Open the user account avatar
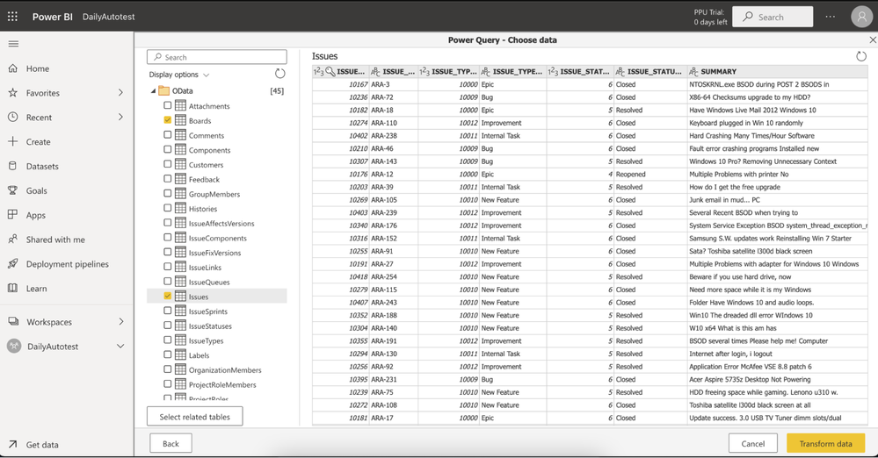The height and width of the screenshot is (458, 878). click(x=862, y=16)
